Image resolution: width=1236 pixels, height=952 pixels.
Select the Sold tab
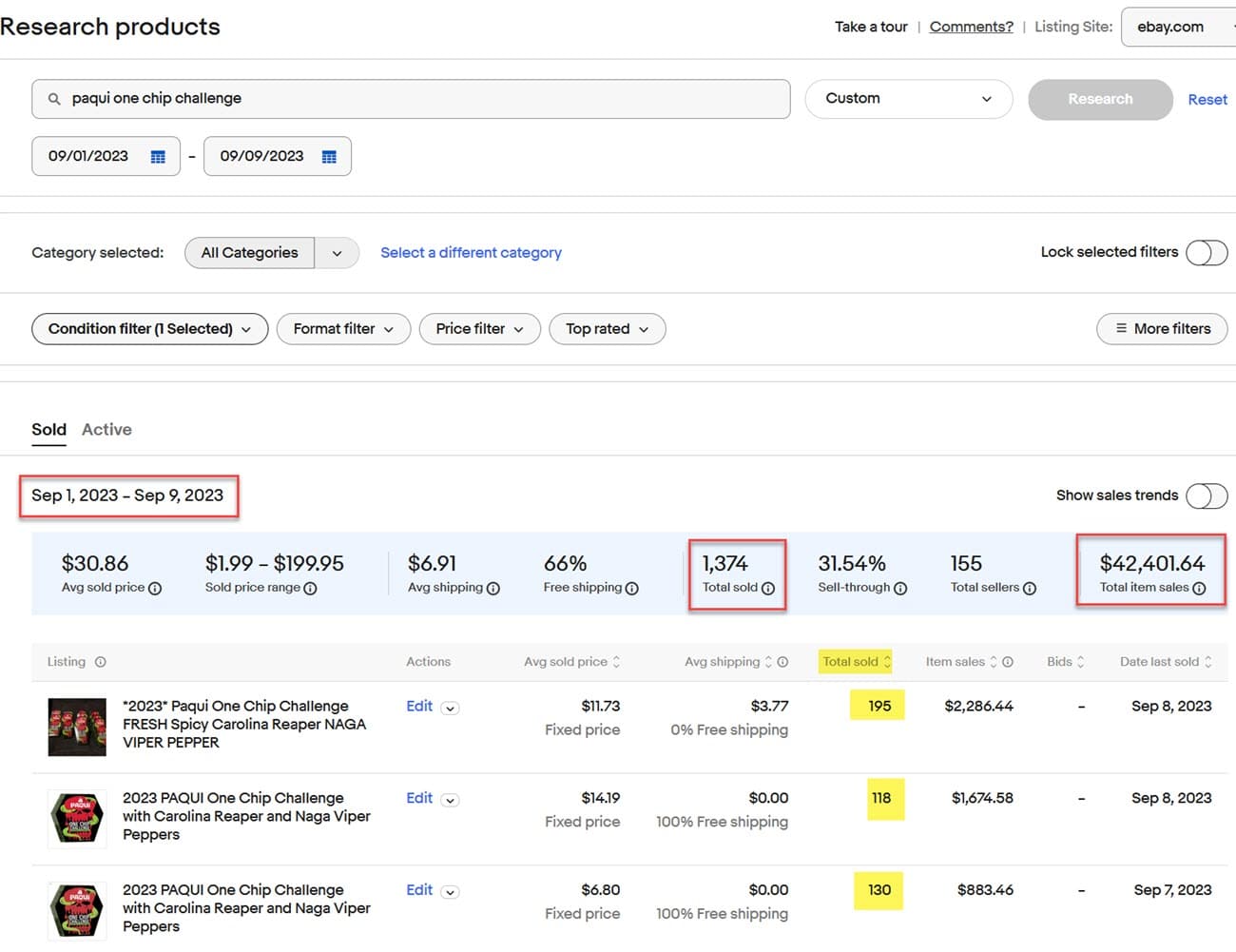[x=48, y=430]
